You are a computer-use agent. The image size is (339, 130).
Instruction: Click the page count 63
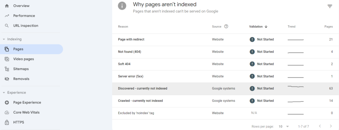pyautogui.click(x=331, y=89)
